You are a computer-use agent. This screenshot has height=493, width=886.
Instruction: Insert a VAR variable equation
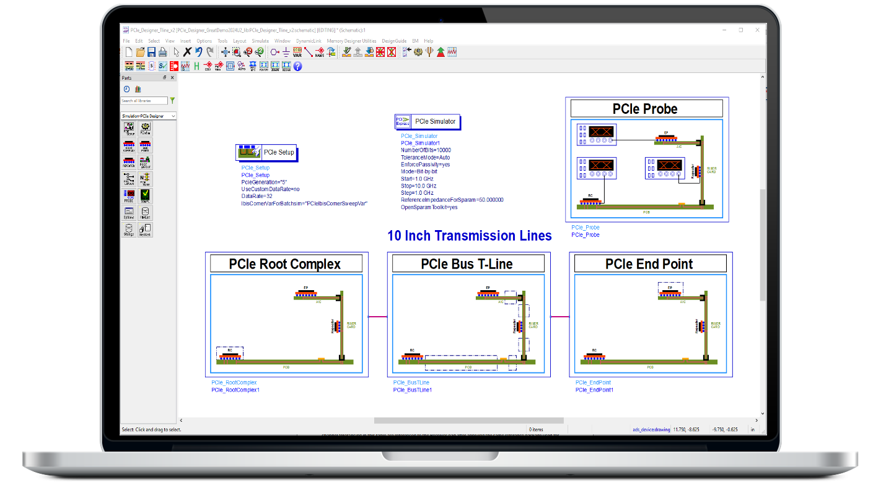tap(297, 52)
